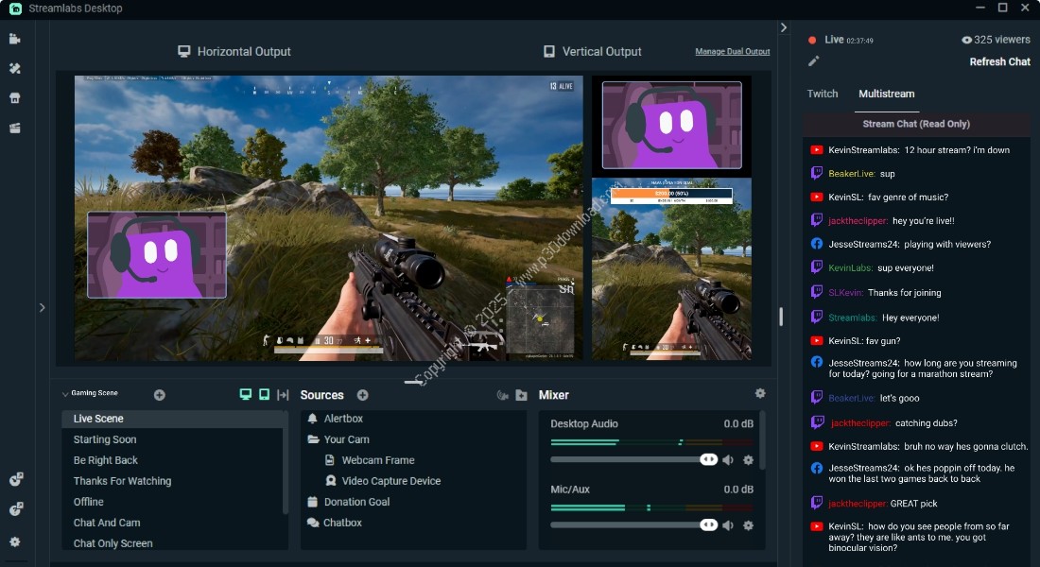Toggle the vertical display in scene header
Screen dimensions: 1040x567
pos(264,395)
